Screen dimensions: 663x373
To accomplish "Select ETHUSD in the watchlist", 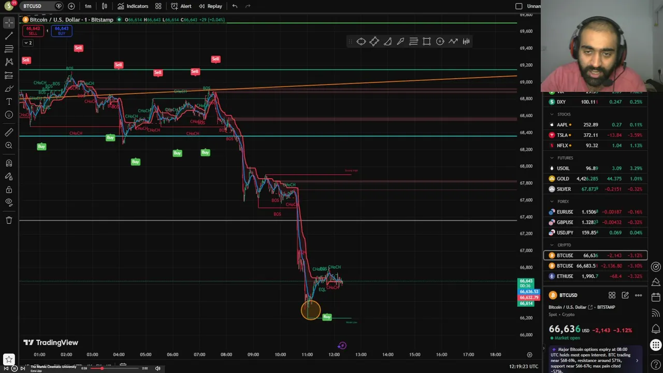I will tap(595, 276).
